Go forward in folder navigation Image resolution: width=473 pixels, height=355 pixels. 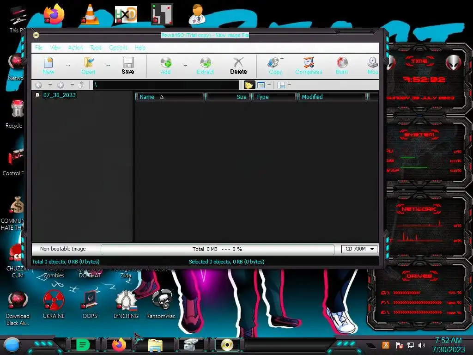[61, 85]
